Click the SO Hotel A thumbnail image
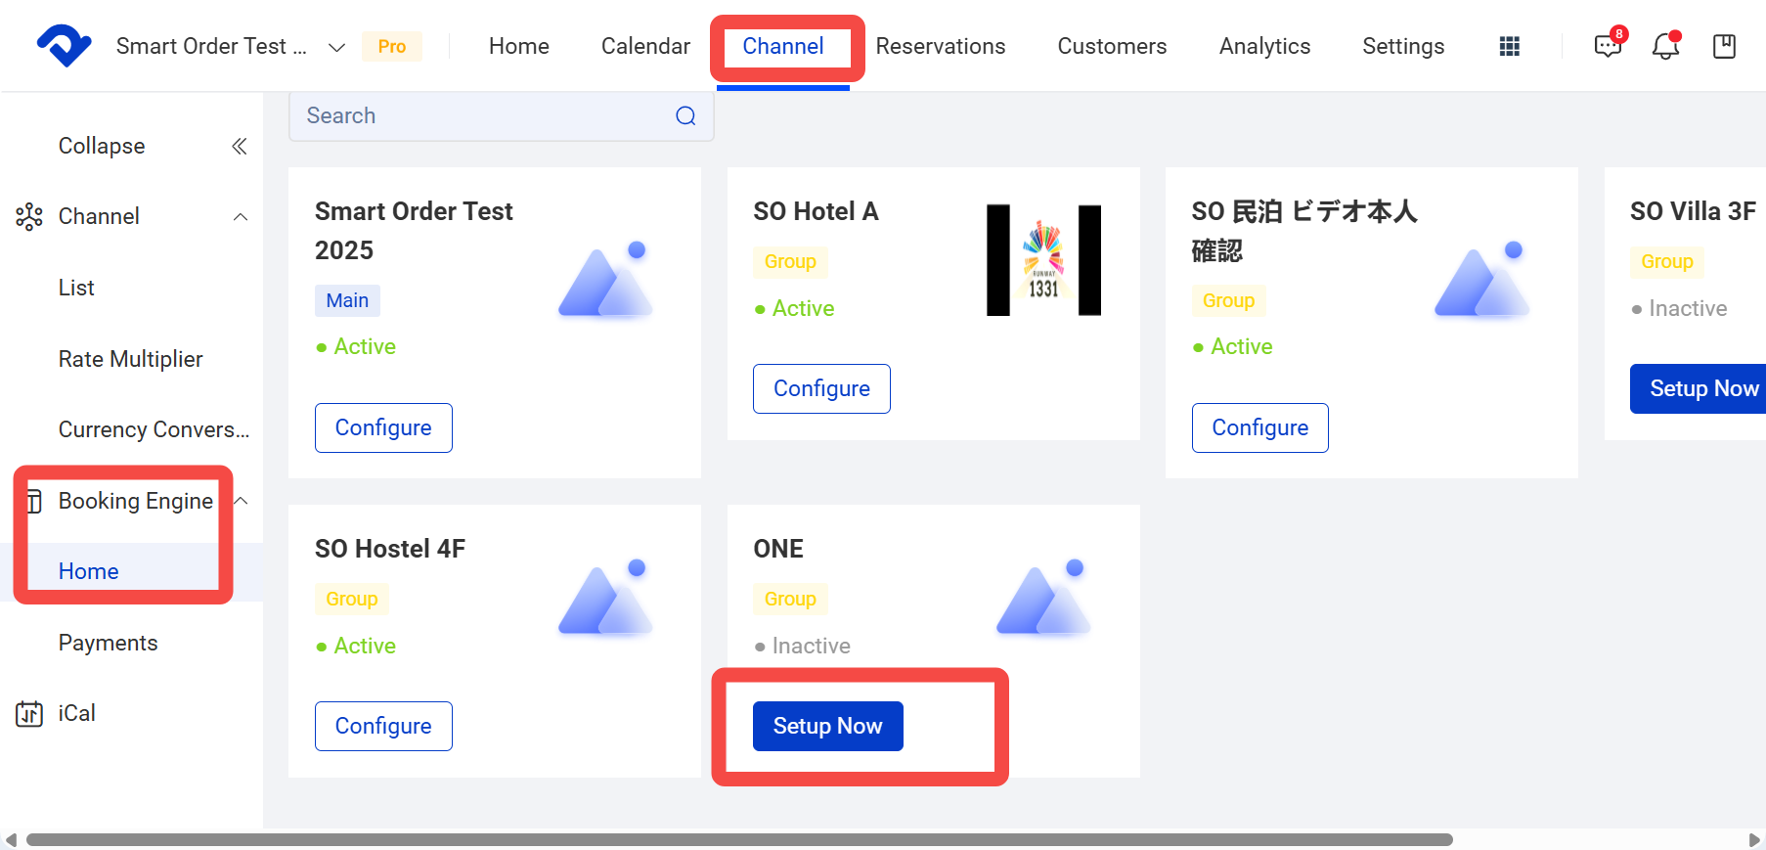The image size is (1766, 850). coord(1043,260)
